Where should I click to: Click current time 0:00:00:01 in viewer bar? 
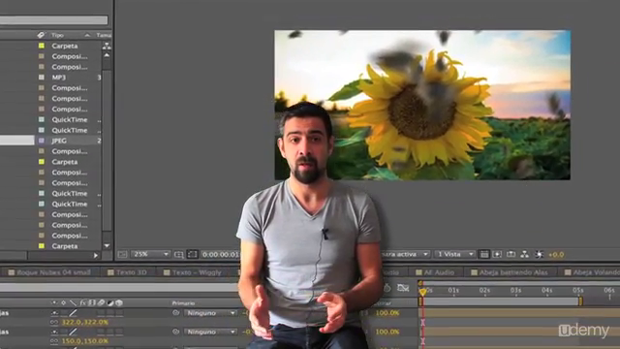[220, 254]
